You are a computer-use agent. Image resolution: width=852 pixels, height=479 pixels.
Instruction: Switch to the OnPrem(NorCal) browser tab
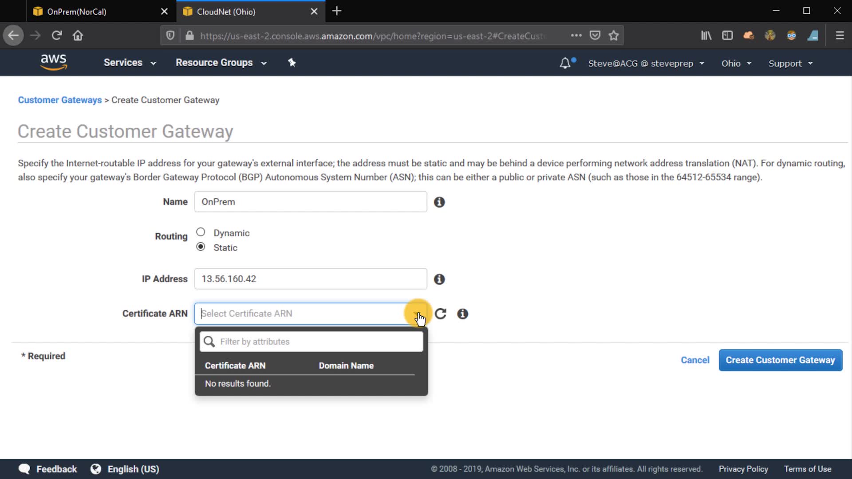(77, 12)
